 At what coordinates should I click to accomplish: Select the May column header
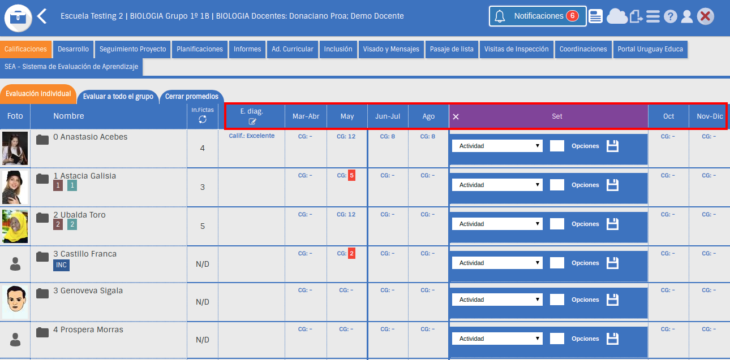[347, 116]
